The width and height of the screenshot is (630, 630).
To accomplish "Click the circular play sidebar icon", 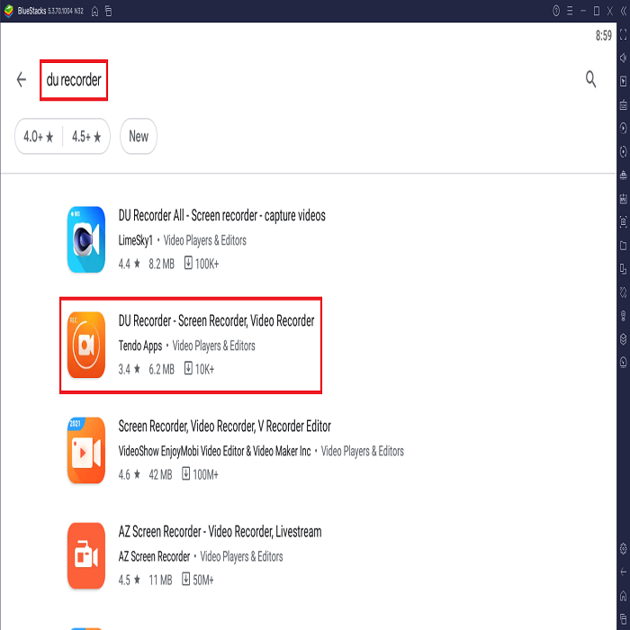I will pyautogui.click(x=623, y=128).
